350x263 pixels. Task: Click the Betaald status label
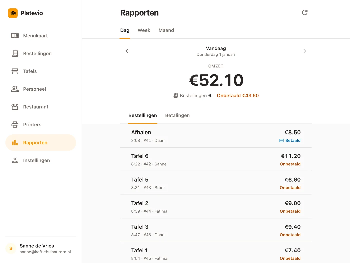[x=293, y=141]
